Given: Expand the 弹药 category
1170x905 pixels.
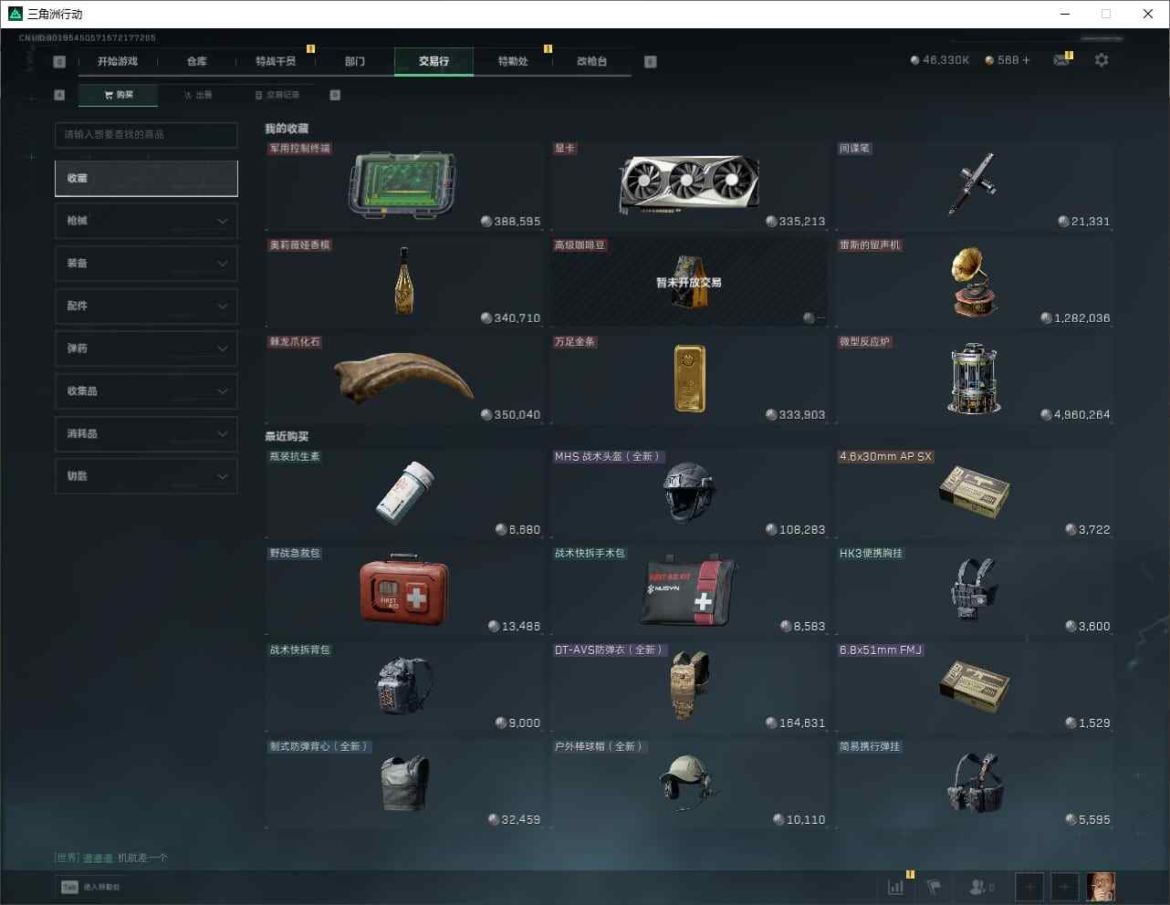Looking at the screenshot, I should tap(146, 348).
